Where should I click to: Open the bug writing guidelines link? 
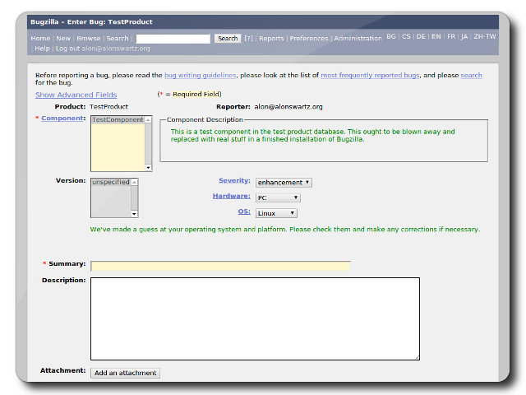pyautogui.click(x=200, y=75)
